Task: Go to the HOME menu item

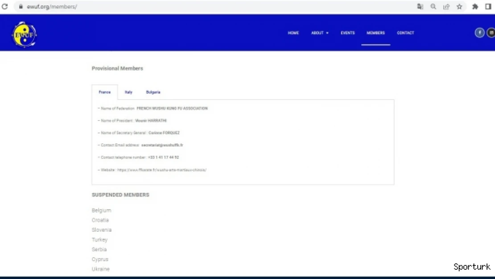Action: [x=293, y=33]
